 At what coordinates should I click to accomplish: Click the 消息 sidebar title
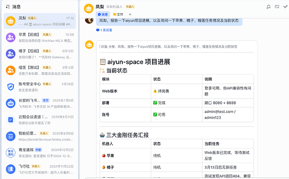pyautogui.click(x=16, y=7)
